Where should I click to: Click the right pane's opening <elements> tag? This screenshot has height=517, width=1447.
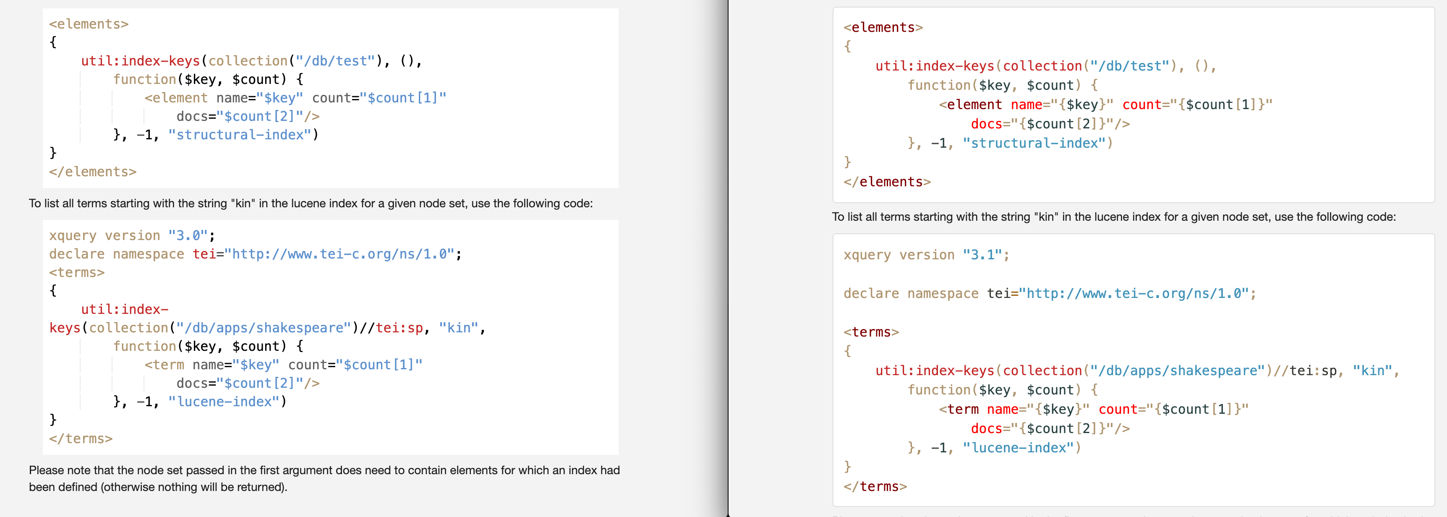pos(883,28)
